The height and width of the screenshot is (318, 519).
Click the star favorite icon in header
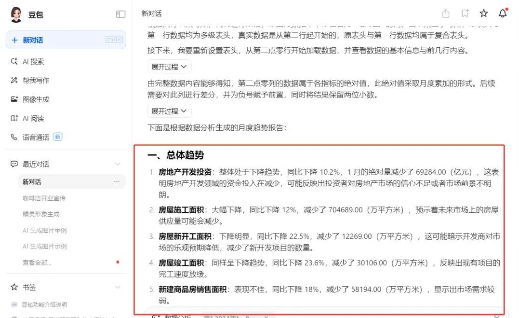pyautogui.click(x=484, y=13)
